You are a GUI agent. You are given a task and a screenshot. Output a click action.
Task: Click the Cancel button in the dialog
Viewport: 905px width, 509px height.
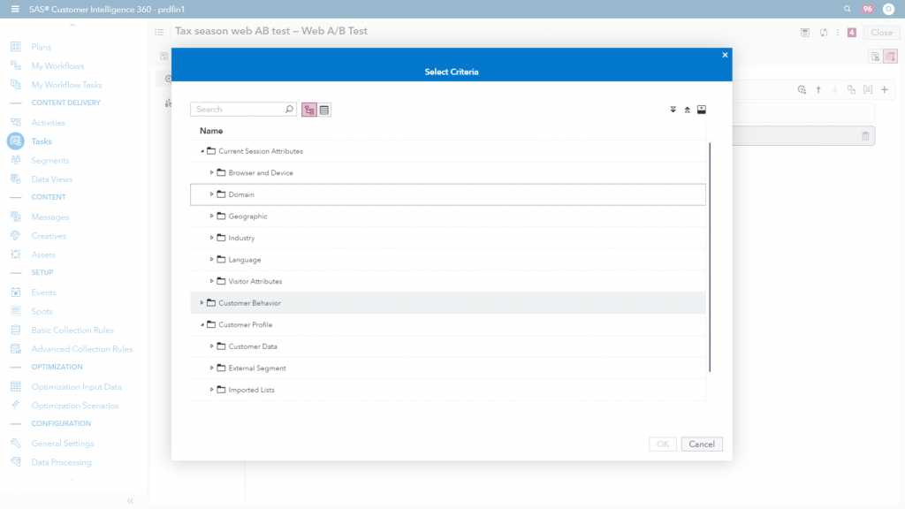(701, 444)
